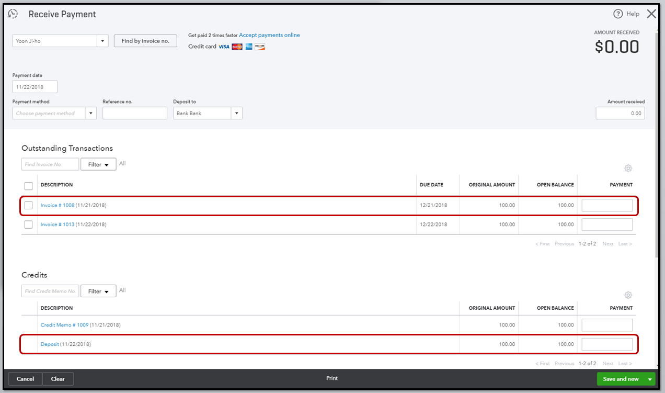Open recent transactions clock icon
Viewport: 665px width, 393px height.
click(12, 13)
